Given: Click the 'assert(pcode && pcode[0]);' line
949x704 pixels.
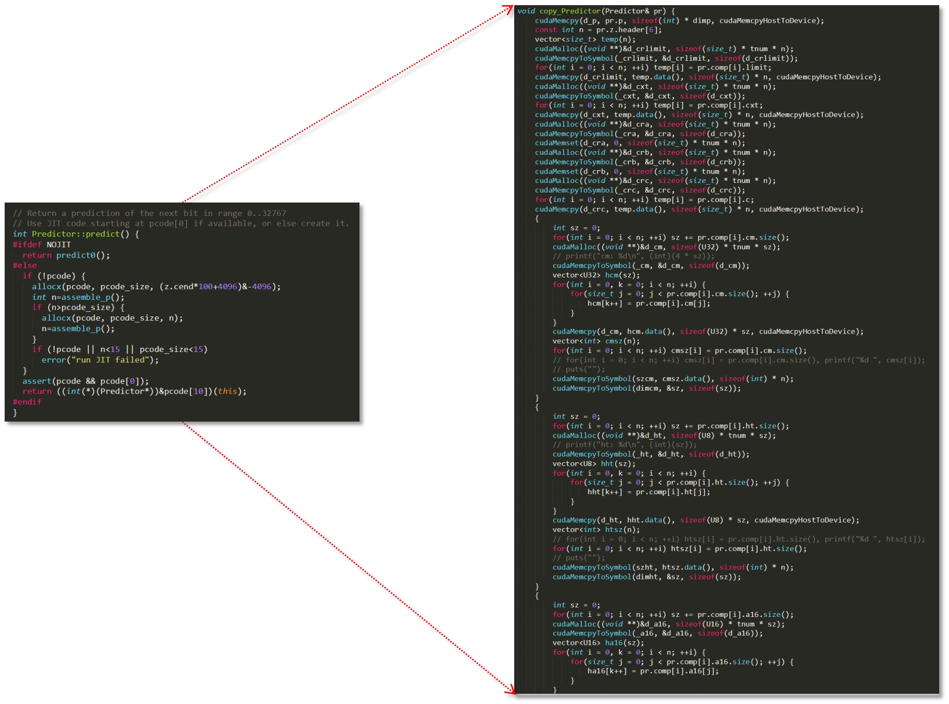Looking at the screenshot, I should tap(86, 381).
